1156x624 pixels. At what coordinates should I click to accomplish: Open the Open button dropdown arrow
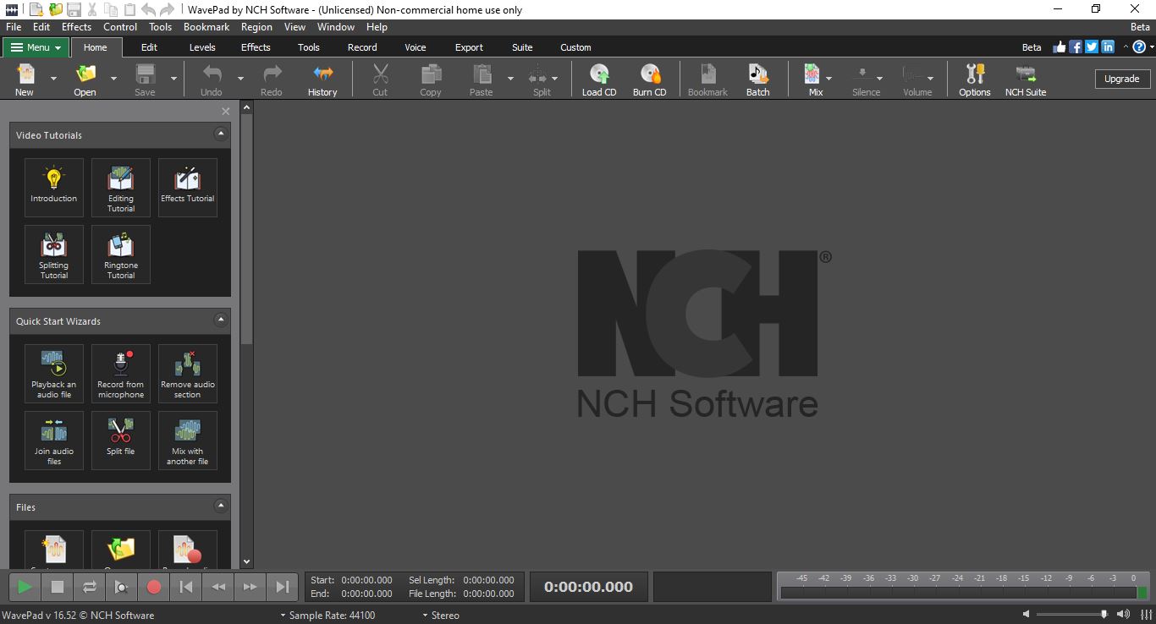coord(114,79)
